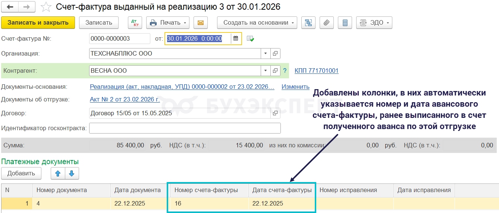This screenshot has height=213, width=499.
Task: Move payment row down with blue arrow
Action: [72, 173]
